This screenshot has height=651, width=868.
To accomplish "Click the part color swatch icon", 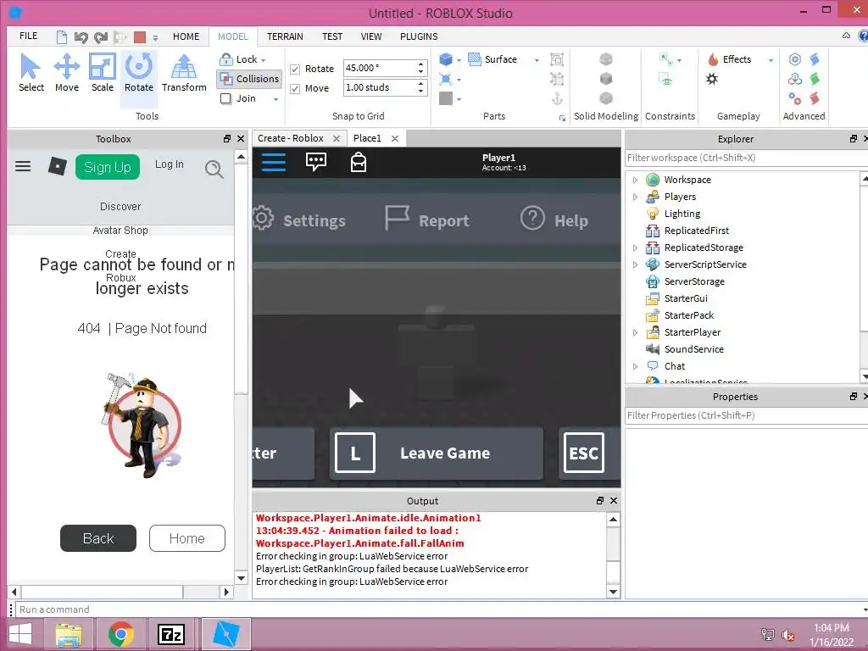I will 446,98.
